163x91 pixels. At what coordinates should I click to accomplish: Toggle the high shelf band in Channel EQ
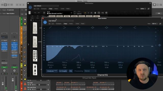pyautogui.click(x=135, y=28)
